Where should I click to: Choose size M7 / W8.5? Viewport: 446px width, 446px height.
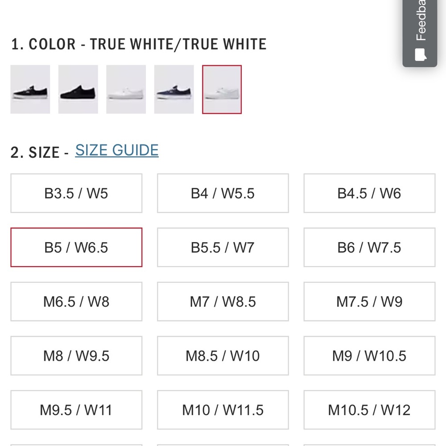pos(223,301)
